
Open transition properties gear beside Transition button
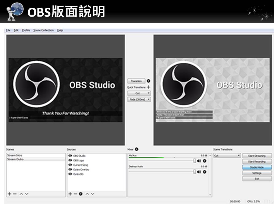[x=148, y=81]
